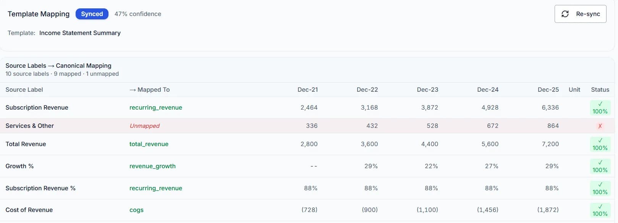The height and width of the screenshot is (223, 618).
Task: Click the Re-sync refresh icon
Action: point(565,14)
